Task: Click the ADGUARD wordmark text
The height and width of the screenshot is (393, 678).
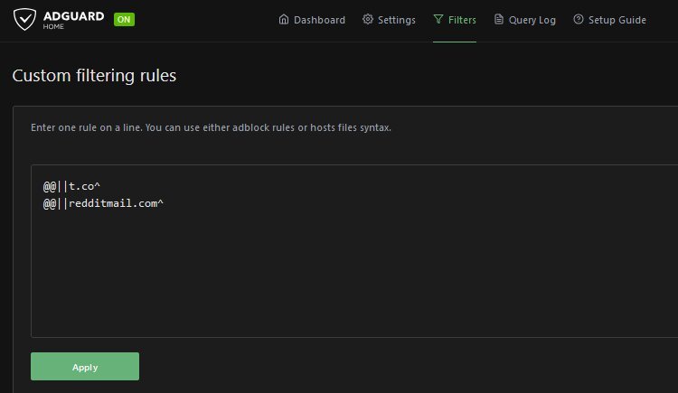Action: point(75,15)
